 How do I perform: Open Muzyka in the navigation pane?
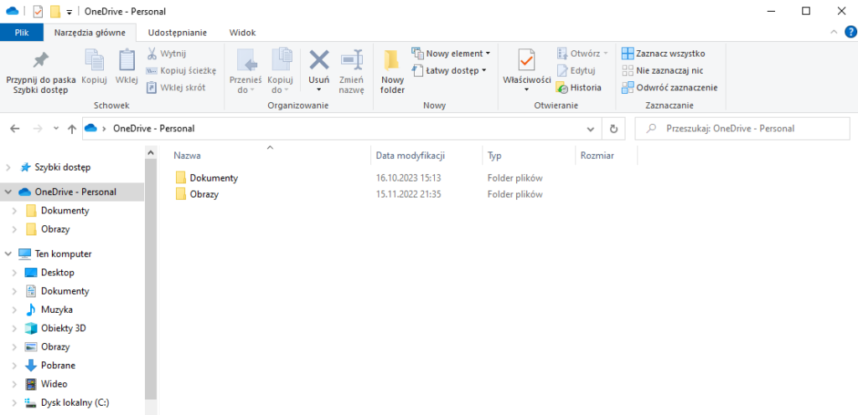[x=56, y=310]
